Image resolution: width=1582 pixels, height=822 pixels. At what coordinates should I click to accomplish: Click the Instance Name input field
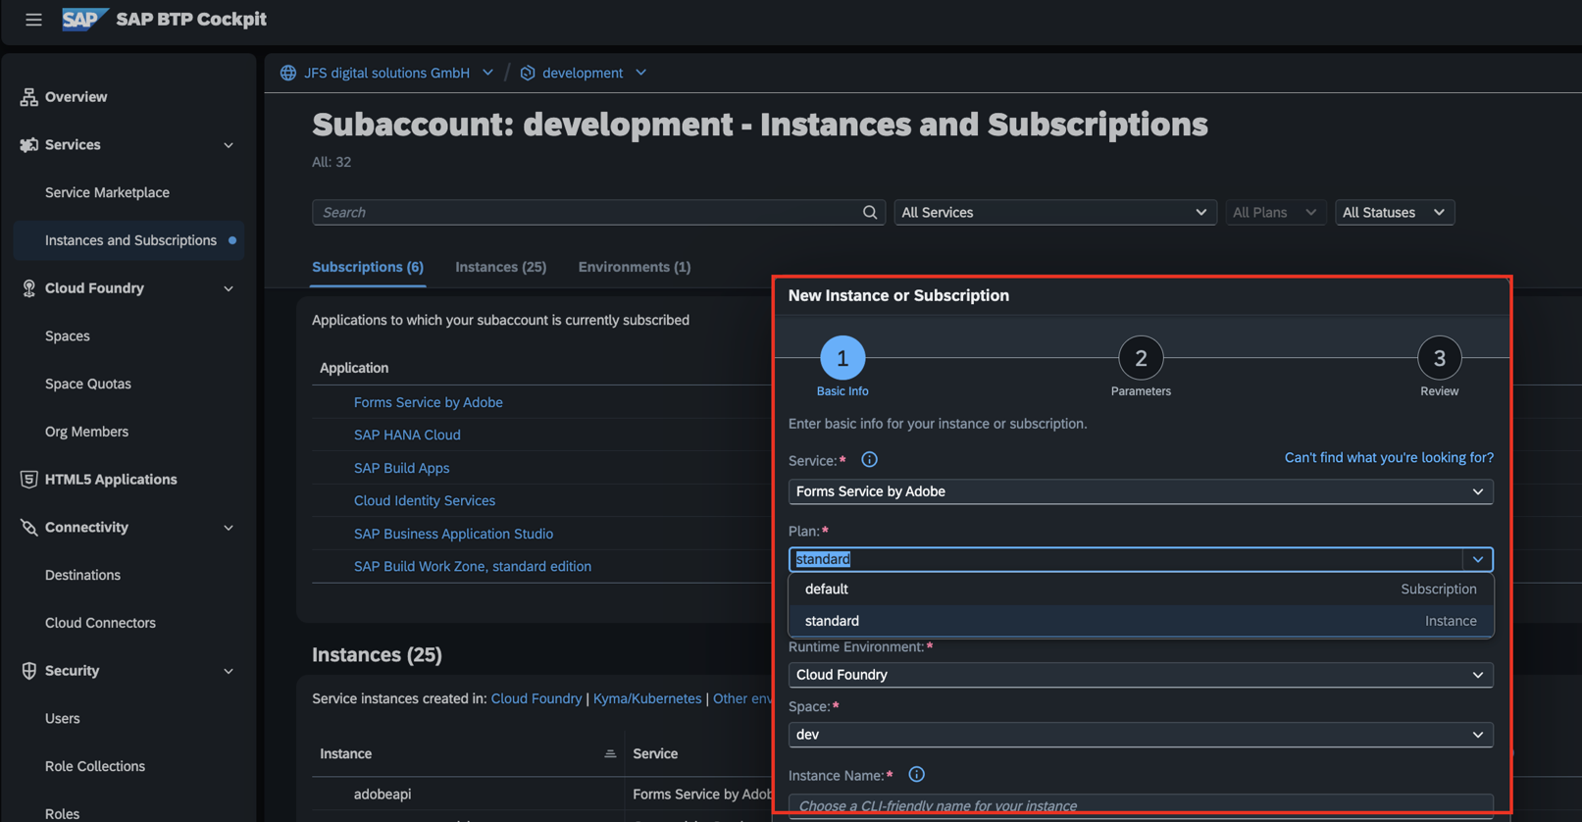[x=1140, y=805]
